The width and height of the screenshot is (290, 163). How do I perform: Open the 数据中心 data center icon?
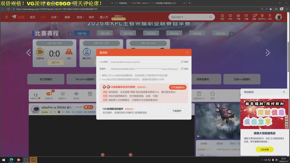63,96
